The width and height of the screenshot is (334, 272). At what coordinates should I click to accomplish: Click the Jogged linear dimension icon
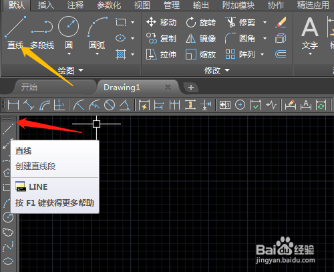(x=271, y=105)
